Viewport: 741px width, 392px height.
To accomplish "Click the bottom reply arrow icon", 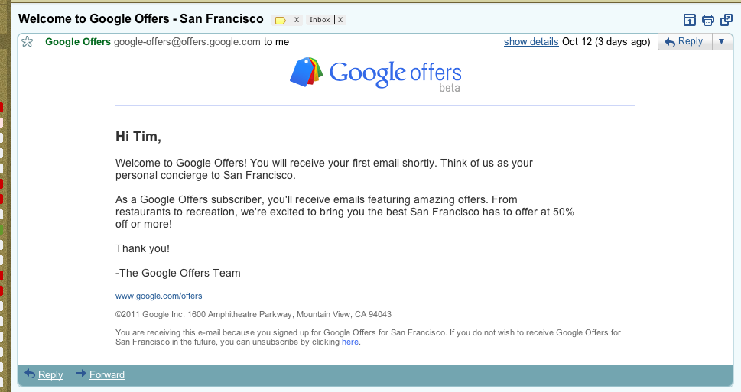I will [30, 374].
